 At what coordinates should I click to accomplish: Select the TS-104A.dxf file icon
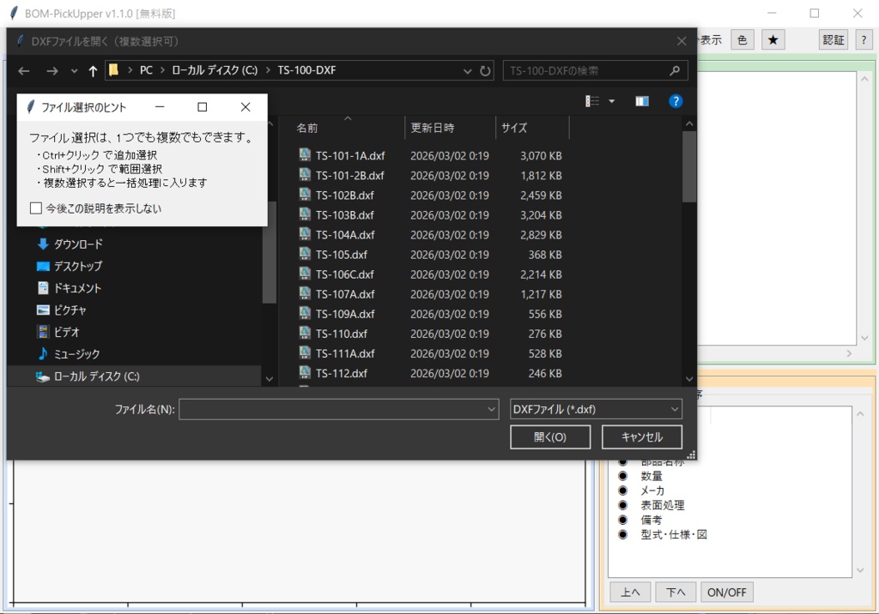click(305, 233)
